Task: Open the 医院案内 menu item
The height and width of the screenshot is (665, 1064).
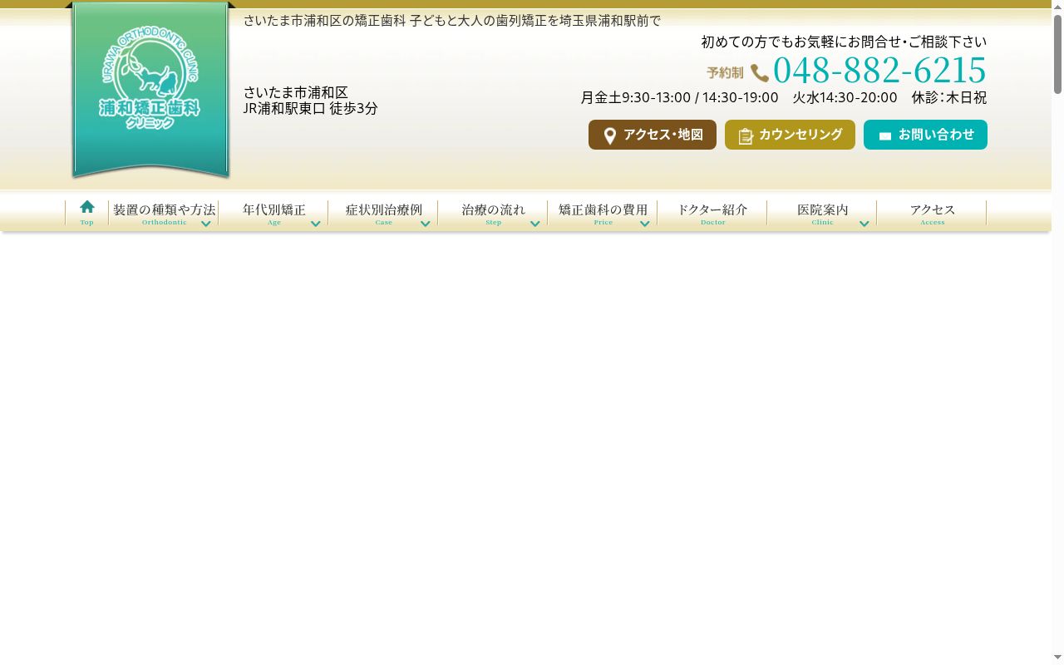Action: point(822,213)
